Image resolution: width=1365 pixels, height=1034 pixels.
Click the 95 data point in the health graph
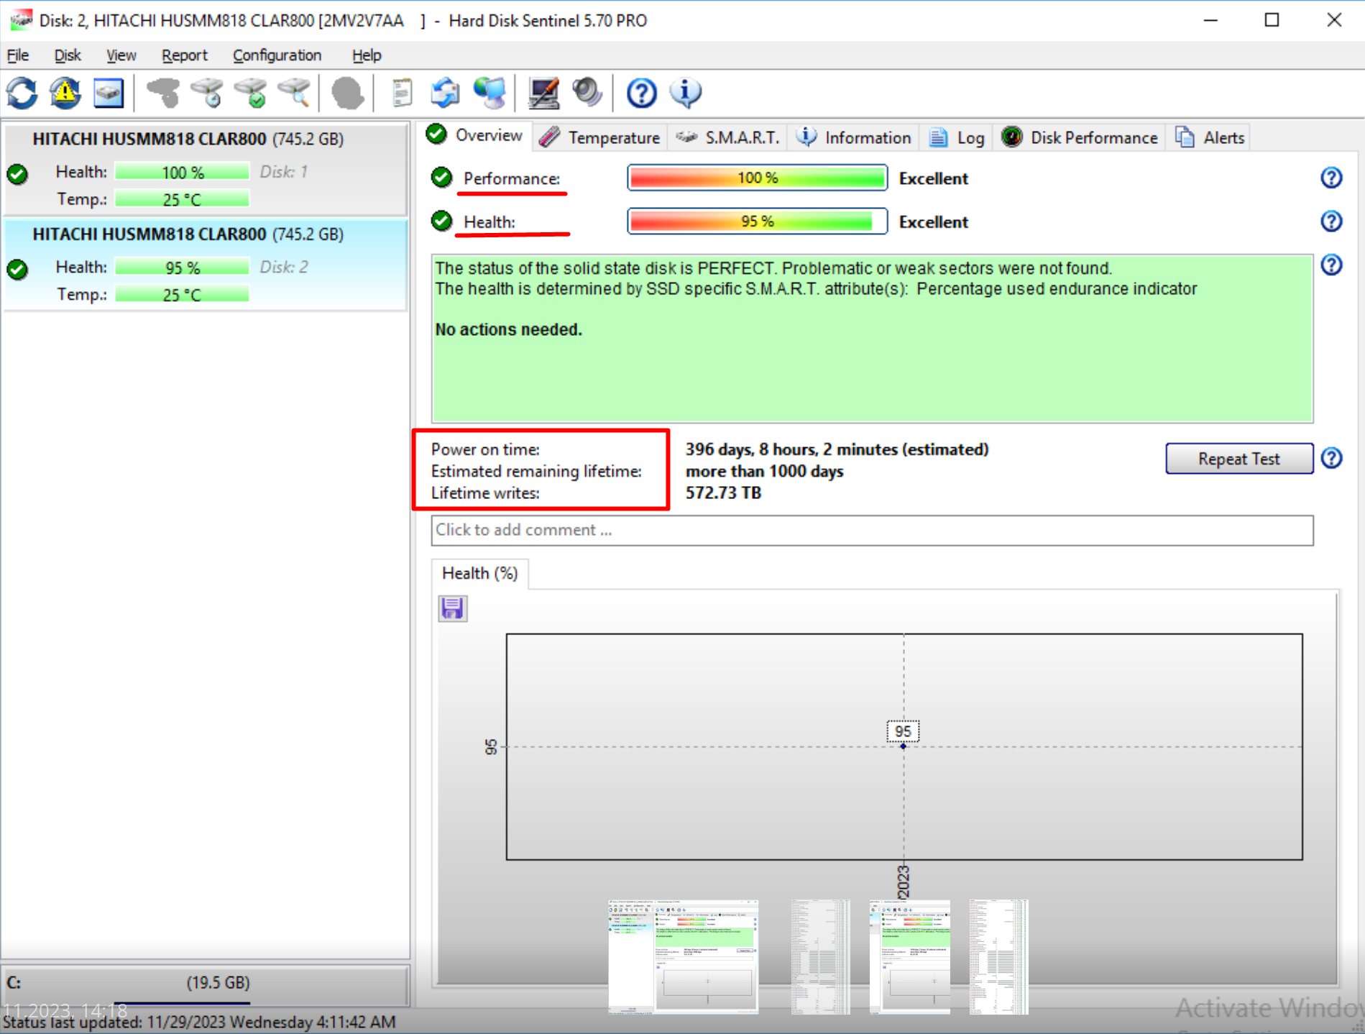tap(904, 746)
